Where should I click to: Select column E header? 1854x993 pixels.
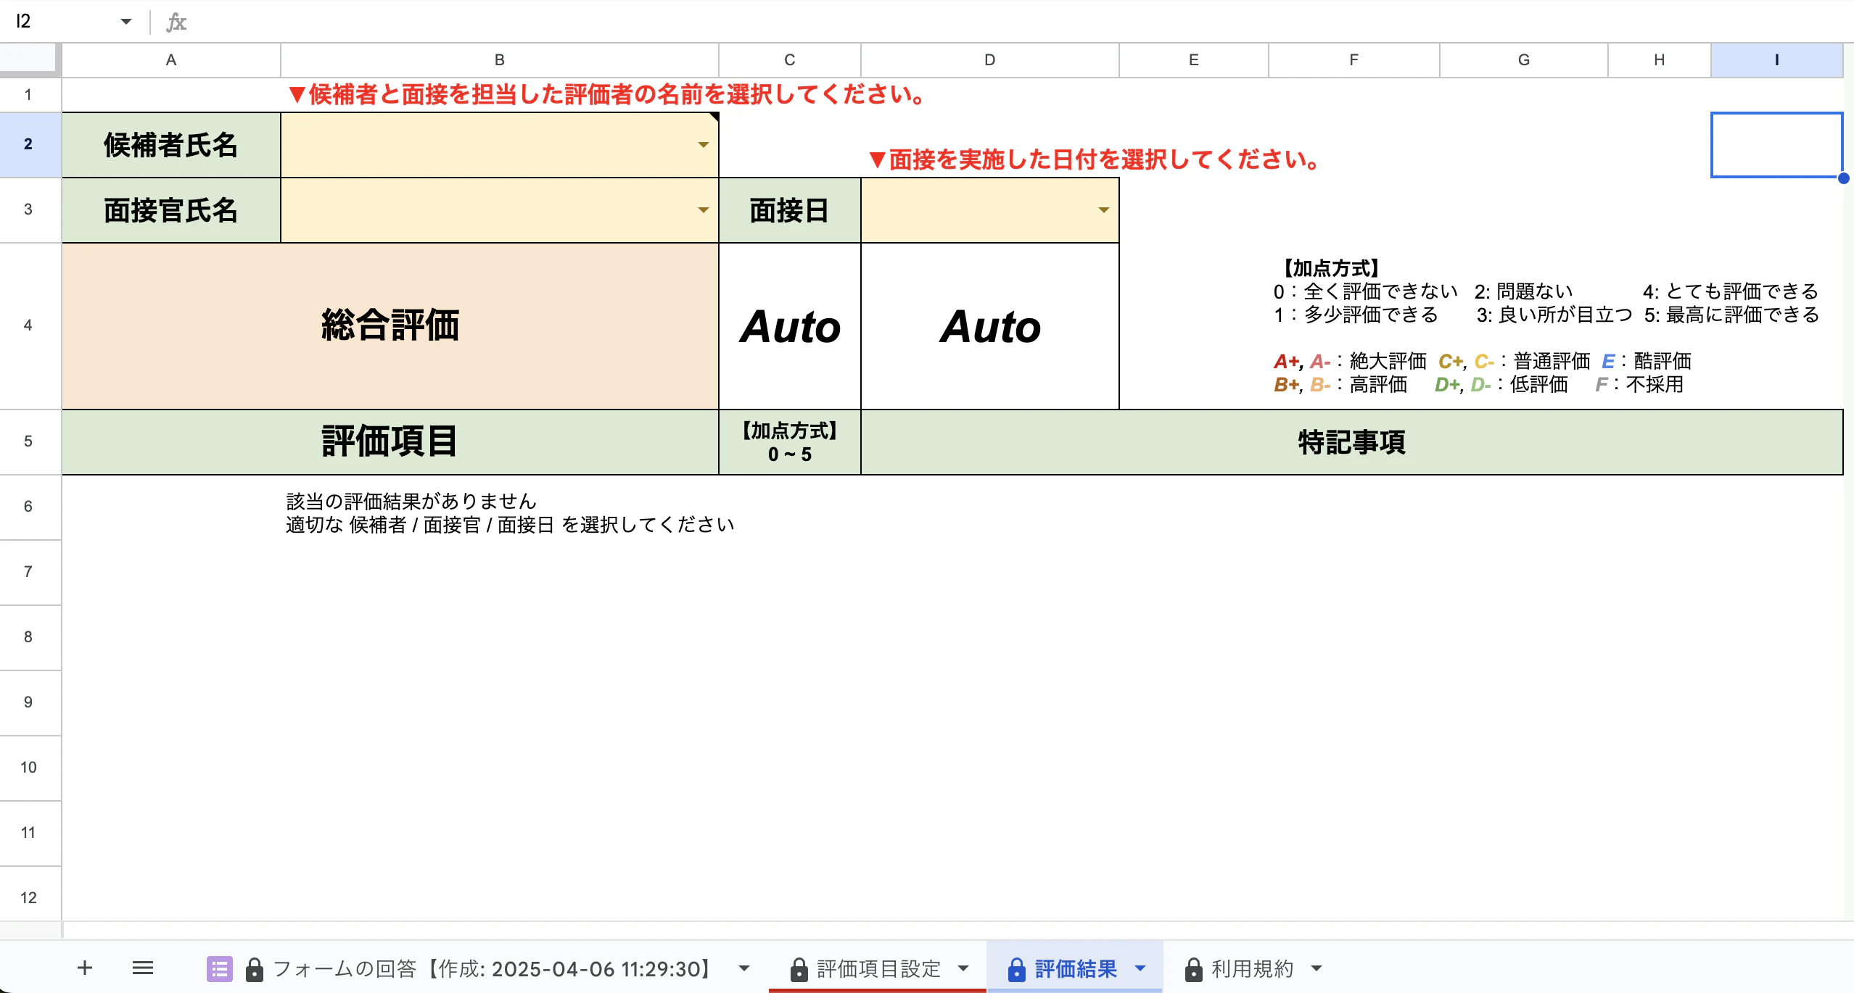pos(1194,60)
